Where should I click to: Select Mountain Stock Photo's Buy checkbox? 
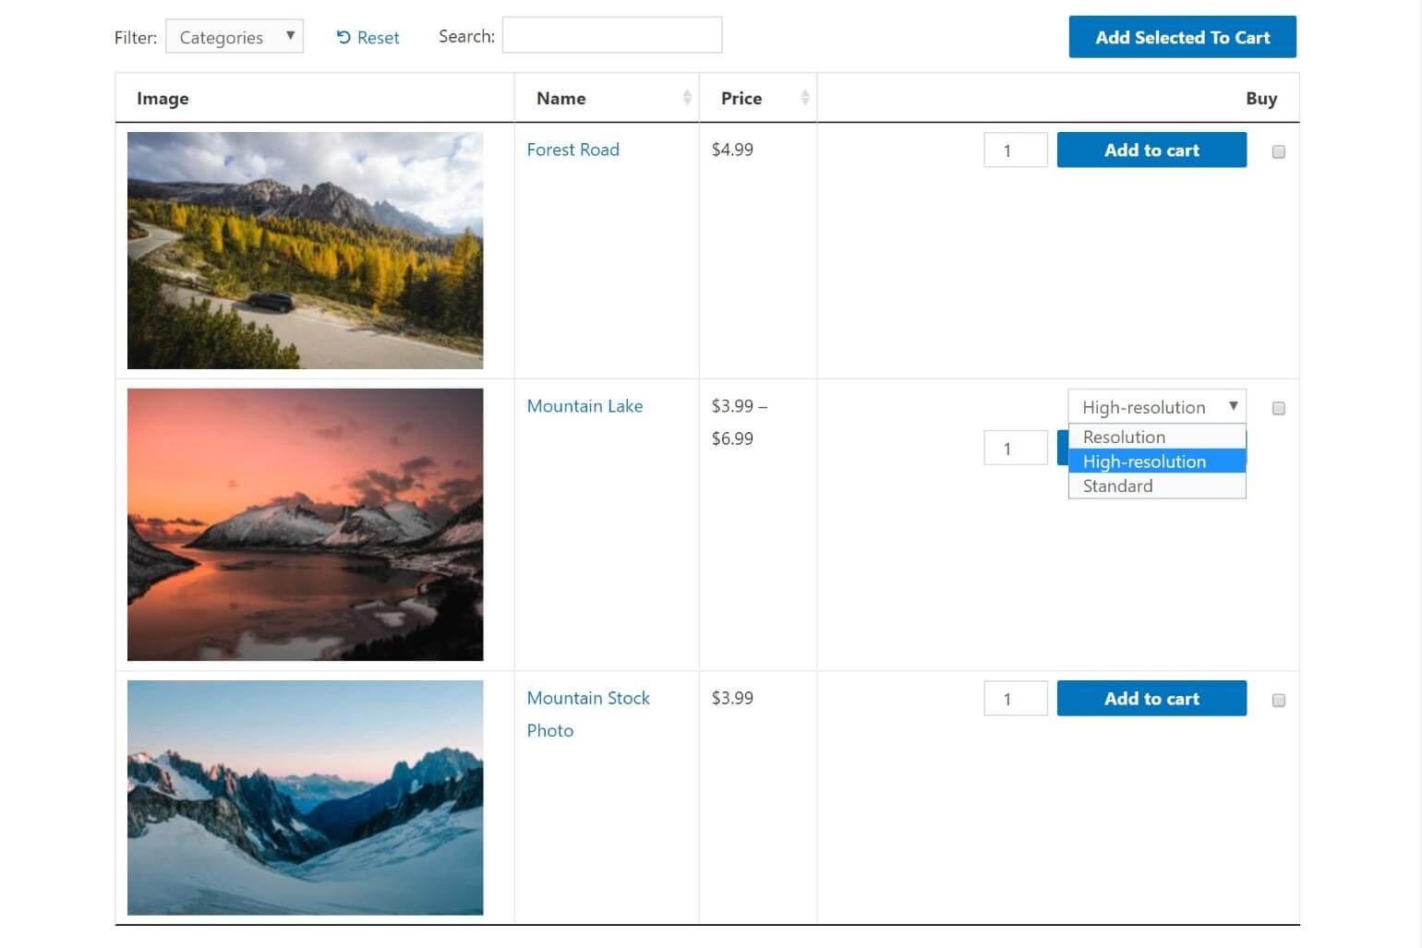(x=1279, y=701)
